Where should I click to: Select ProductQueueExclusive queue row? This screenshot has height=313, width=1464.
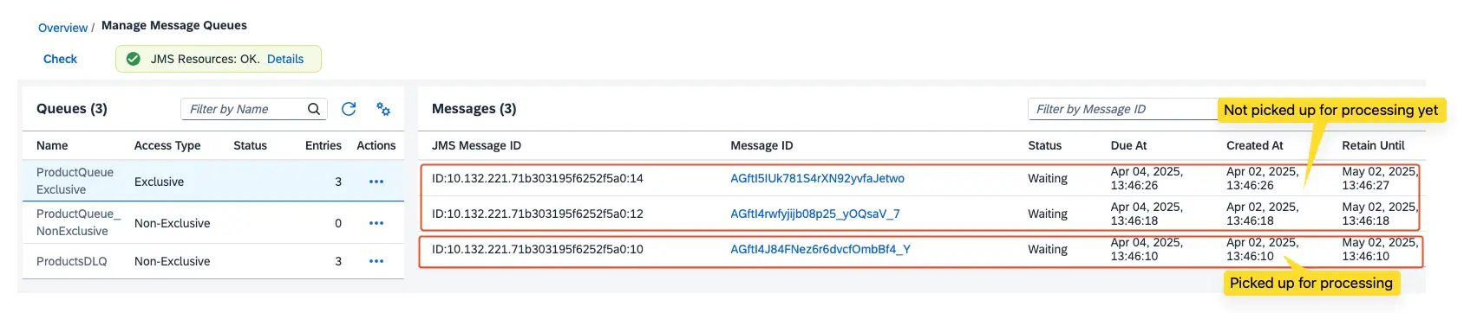213,181
